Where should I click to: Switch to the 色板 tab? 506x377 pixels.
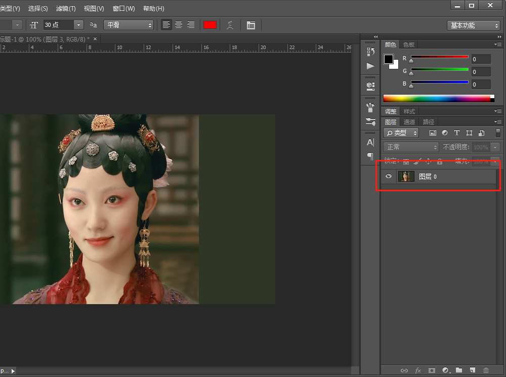(409, 45)
